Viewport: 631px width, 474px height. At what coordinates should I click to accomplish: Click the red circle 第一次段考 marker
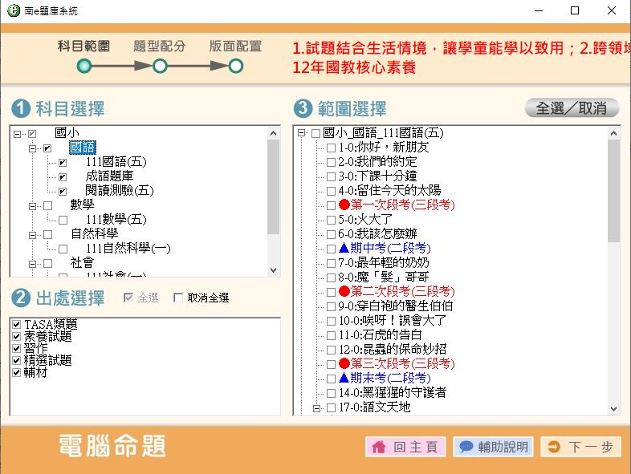point(344,205)
